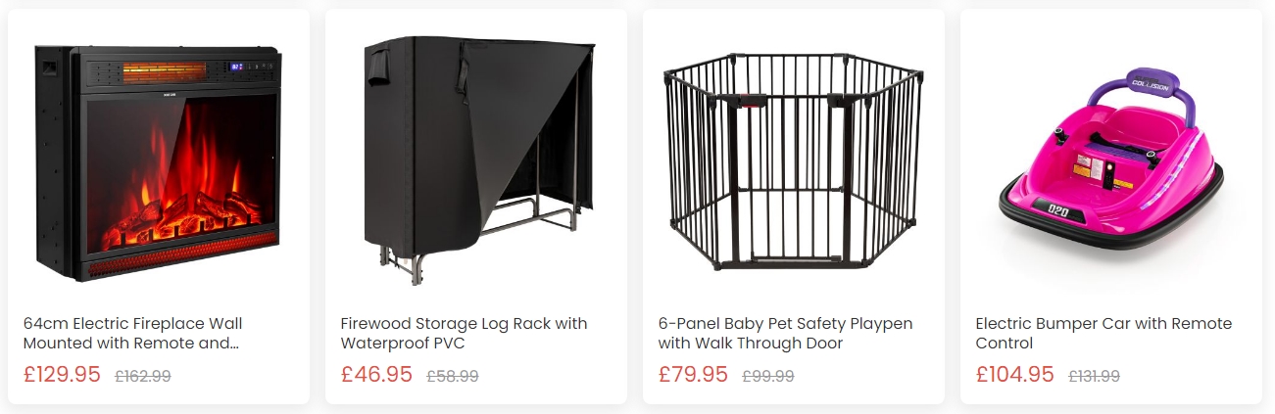This screenshot has height=414, width=1275.
Task: View the firewood log rack photo
Action: pos(476,161)
